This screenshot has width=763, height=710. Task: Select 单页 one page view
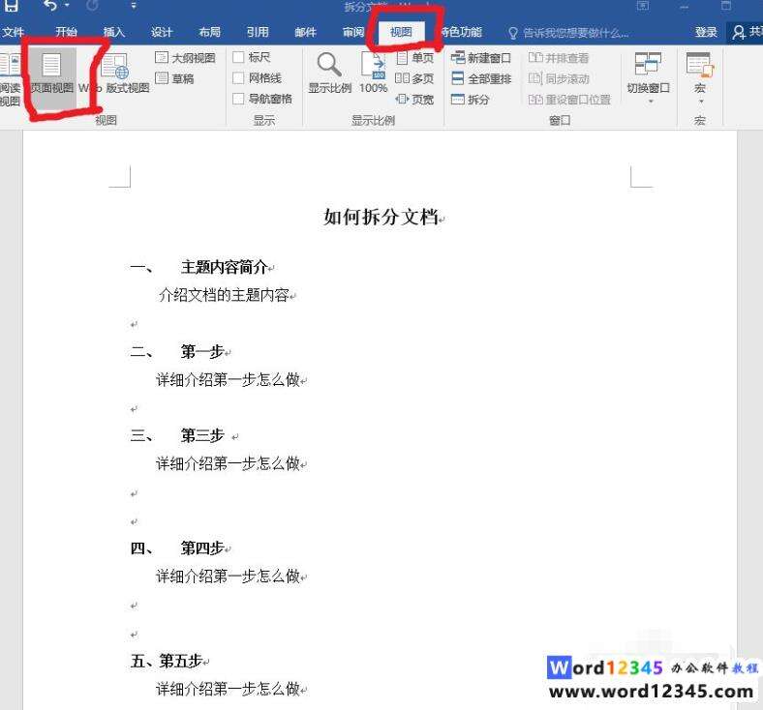[x=414, y=58]
